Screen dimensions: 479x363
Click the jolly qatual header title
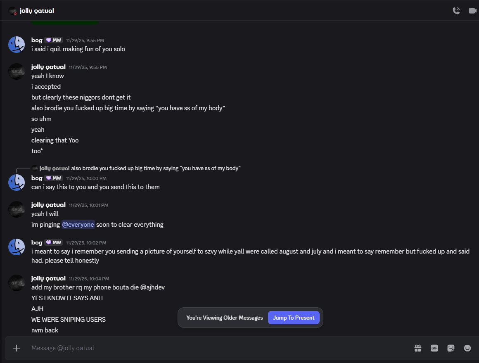(37, 11)
